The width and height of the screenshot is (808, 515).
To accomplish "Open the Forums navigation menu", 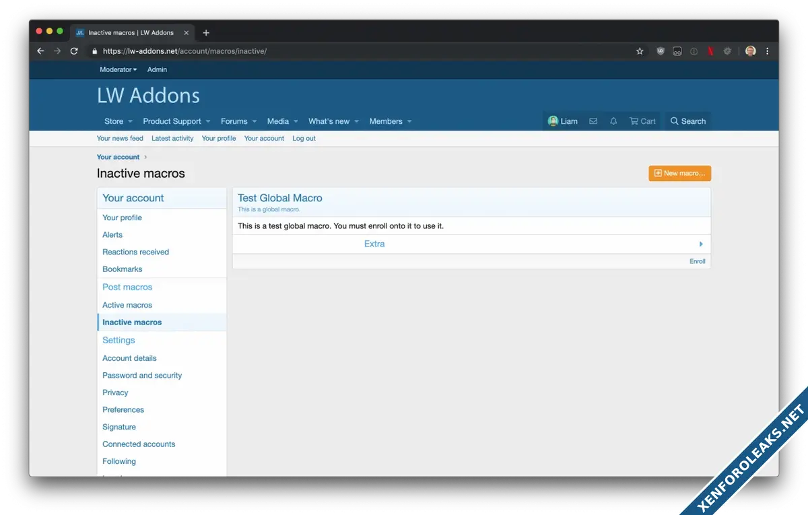I will [234, 121].
